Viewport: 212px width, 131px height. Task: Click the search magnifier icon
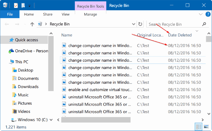[x=204, y=24]
